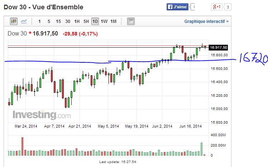The image size is (268, 167).
Task: Select the 5H timeframe
Action: [x=86, y=22]
